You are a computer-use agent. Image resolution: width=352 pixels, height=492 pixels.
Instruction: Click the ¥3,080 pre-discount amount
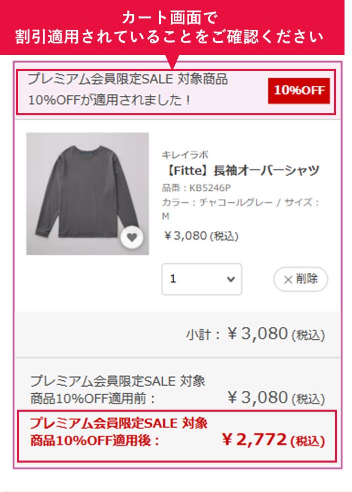[276, 398]
